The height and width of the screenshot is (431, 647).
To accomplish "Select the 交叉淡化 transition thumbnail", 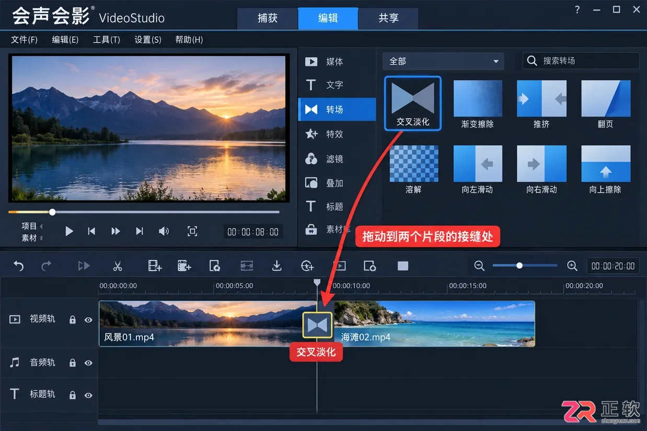I will [413, 103].
